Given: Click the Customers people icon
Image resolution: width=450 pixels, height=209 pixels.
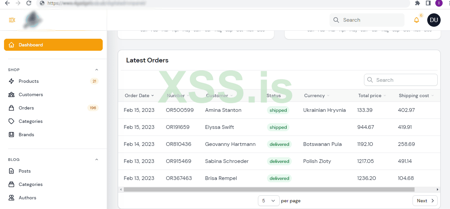Looking at the screenshot, I should (x=11, y=94).
